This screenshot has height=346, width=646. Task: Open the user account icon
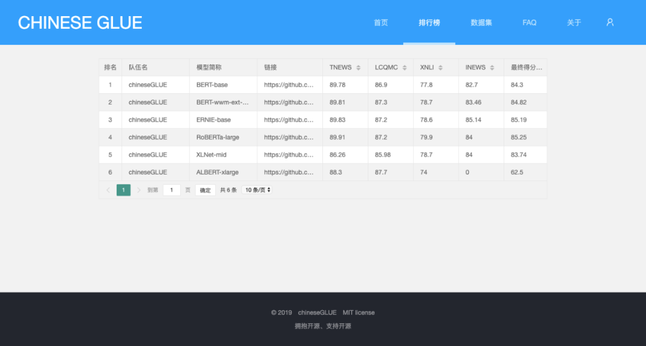610,22
